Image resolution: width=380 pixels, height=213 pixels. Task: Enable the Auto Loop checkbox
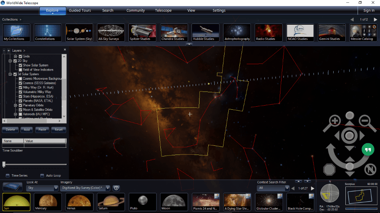point(42,175)
